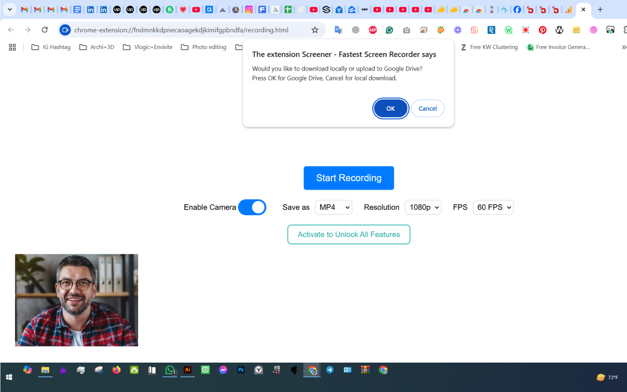Open the red screen recorder extension icon
The height and width of the screenshot is (392, 627).
tap(526, 30)
